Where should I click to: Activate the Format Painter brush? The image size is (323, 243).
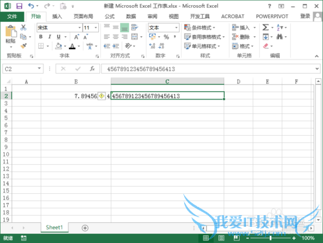click(x=23, y=46)
